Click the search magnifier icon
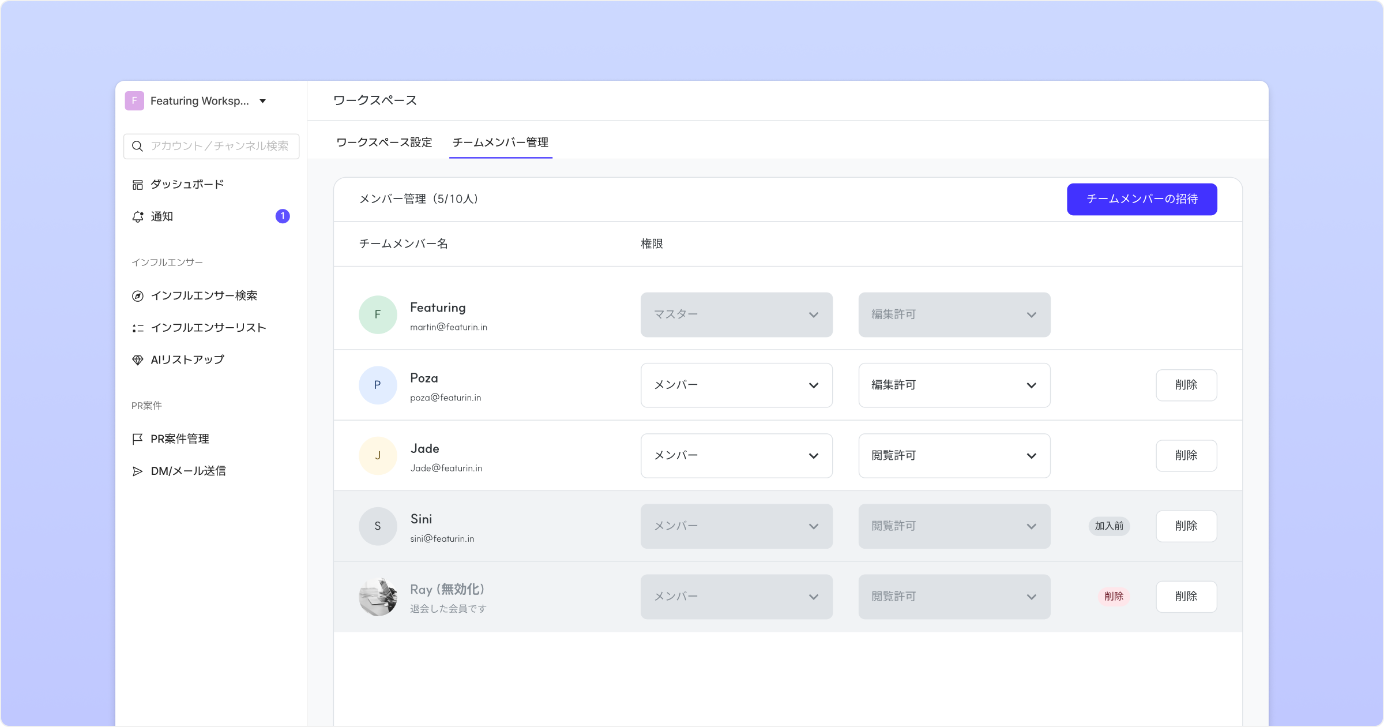This screenshot has width=1384, height=727. coord(137,146)
